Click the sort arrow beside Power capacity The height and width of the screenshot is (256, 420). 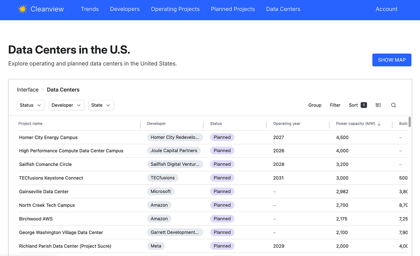tap(379, 124)
